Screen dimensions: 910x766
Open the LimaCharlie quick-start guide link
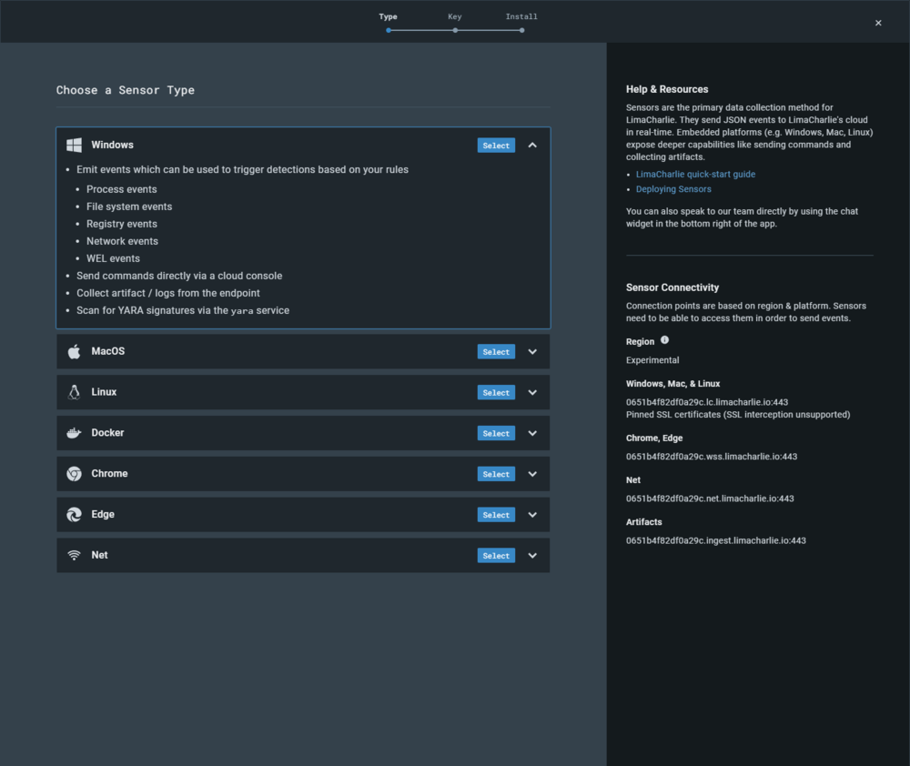tap(695, 174)
